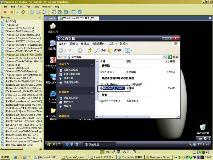This screenshot has height=160, width=213.
Task: Click the Take Snapshot toolbar icon
Action: pos(32,12)
